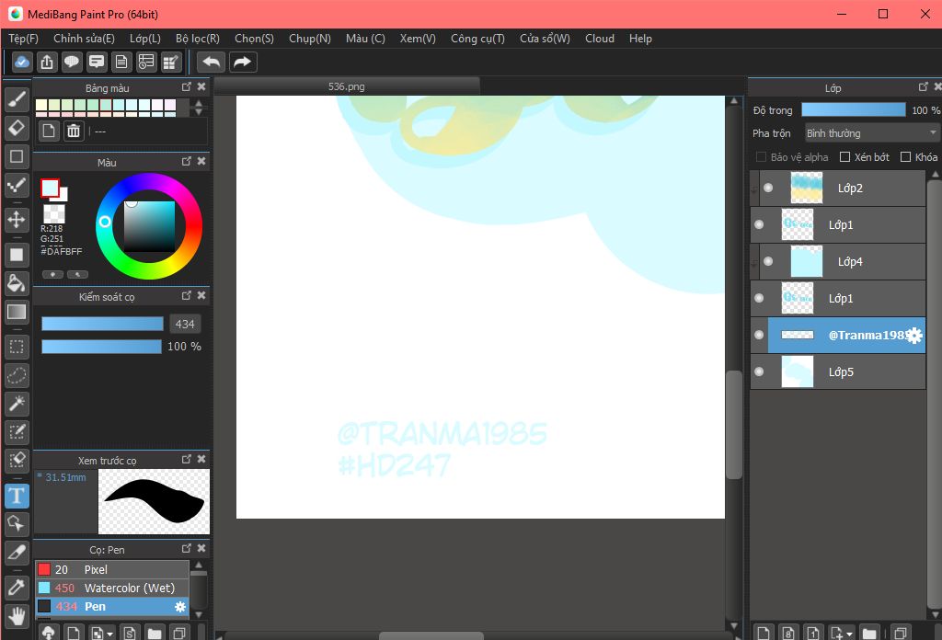The height and width of the screenshot is (640, 942).
Task: Open the Lớp(L) menu
Action: pos(145,39)
